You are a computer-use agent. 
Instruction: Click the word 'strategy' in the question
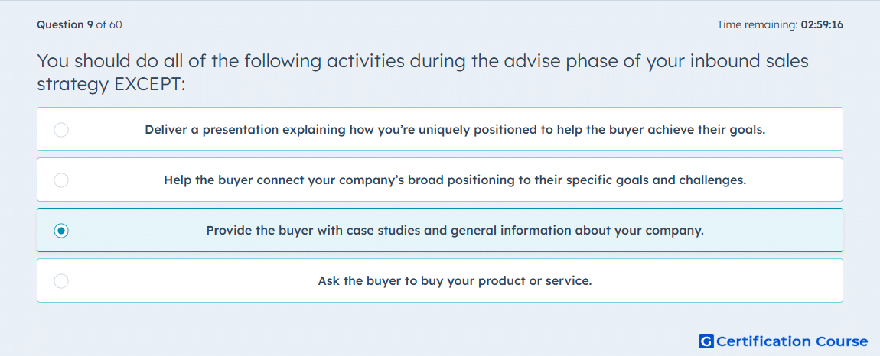[73, 85]
